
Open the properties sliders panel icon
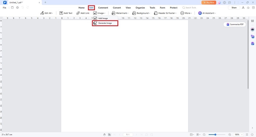[x=253, y=21]
